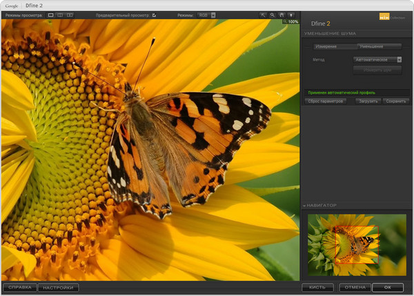Select side-by-side preview view mode icon

click(69, 14)
